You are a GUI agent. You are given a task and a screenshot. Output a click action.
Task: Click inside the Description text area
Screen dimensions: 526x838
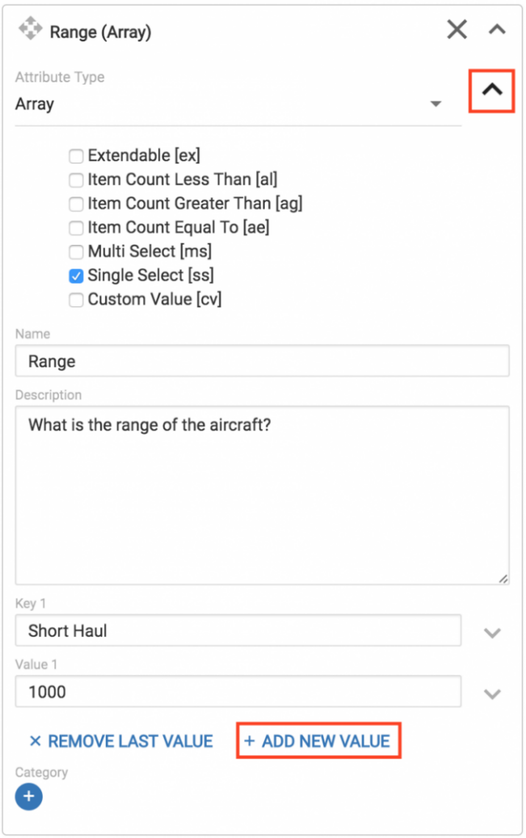point(262,496)
